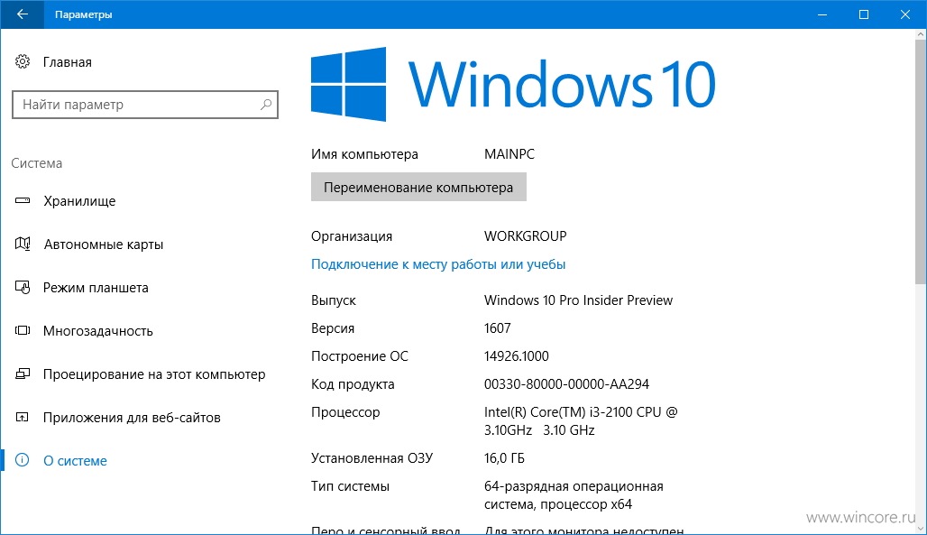Open Приложения для веб-сайтов page
This screenshot has height=535, width=927.
tap(132, 417)
